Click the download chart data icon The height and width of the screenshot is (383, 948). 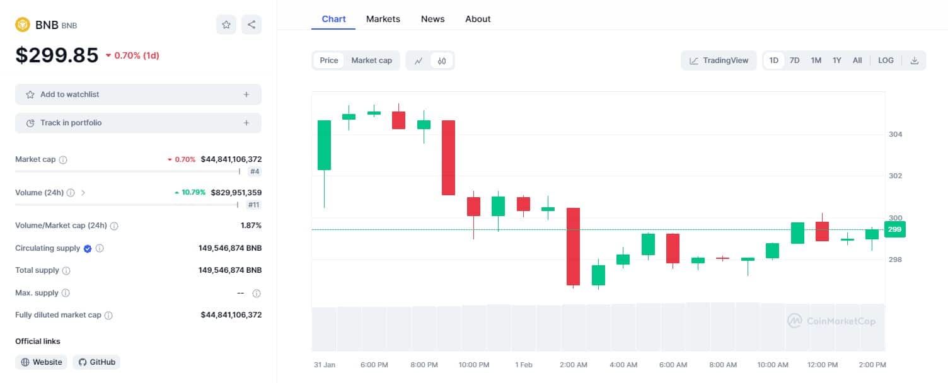tap(915, 60)
